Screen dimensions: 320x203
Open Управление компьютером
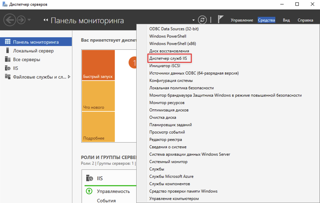(x=174, y=199)
